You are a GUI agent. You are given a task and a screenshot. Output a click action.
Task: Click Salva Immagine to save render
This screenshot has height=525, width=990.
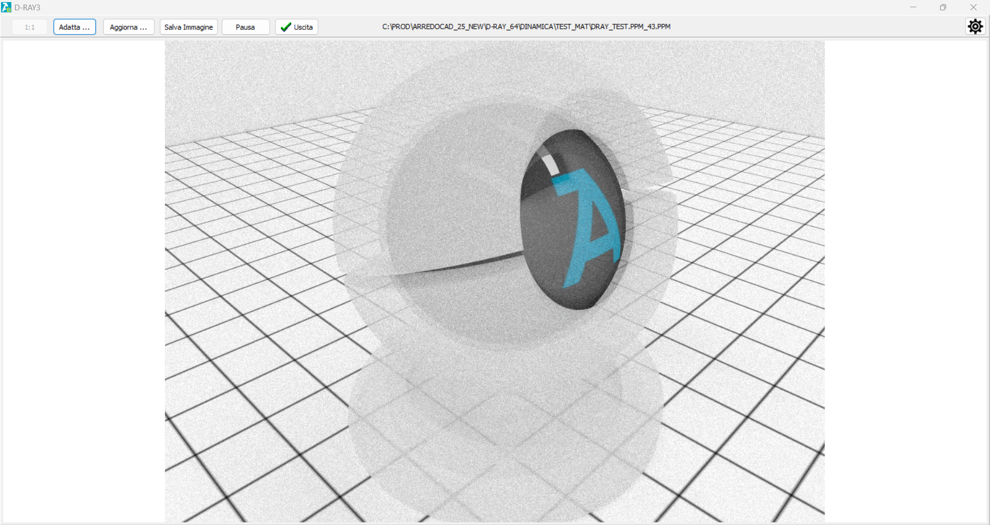(x=189, y=27)
